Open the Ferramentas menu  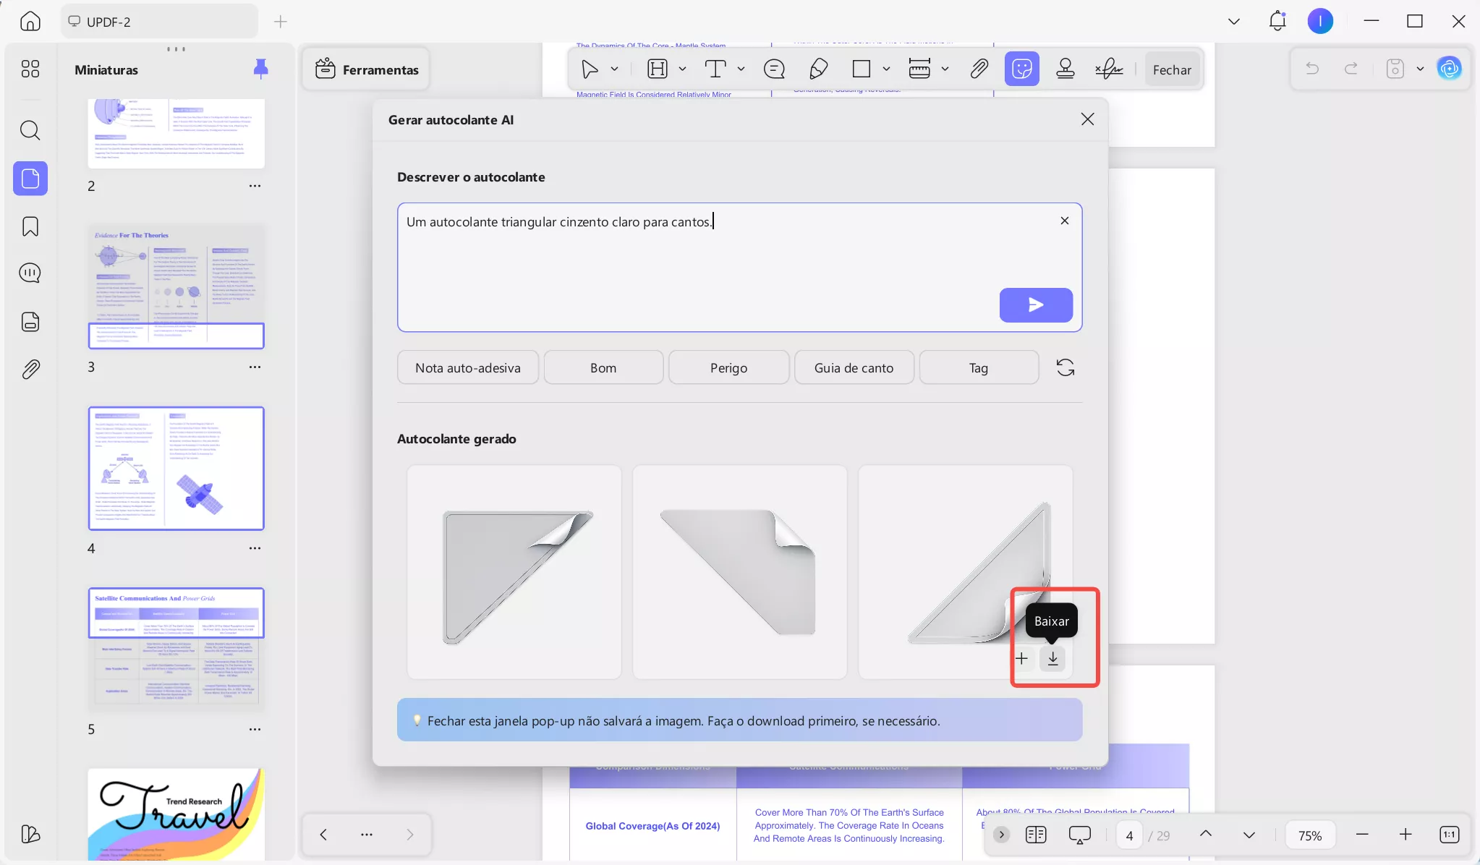(367, 69)
